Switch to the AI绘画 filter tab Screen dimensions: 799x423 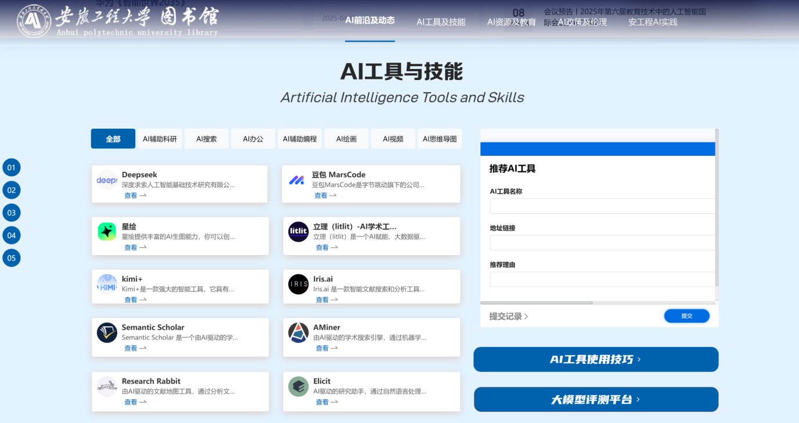(346, 139)
